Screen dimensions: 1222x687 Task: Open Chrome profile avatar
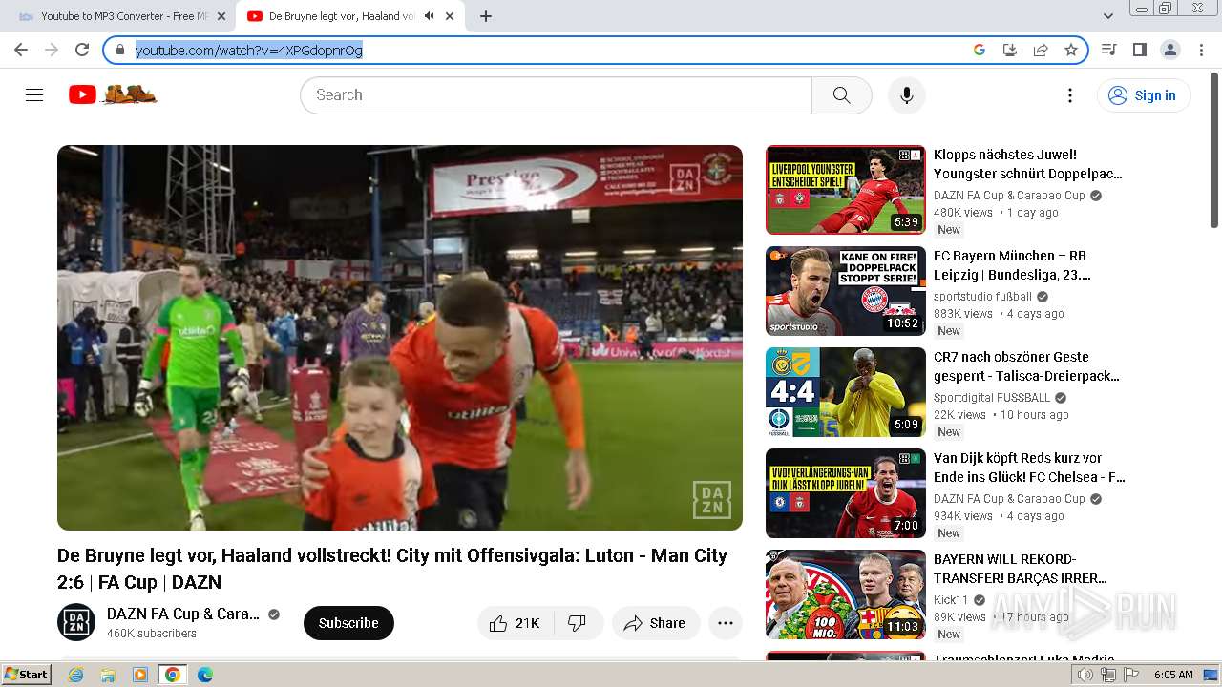pyautogui.click(x=1169, y=50)
